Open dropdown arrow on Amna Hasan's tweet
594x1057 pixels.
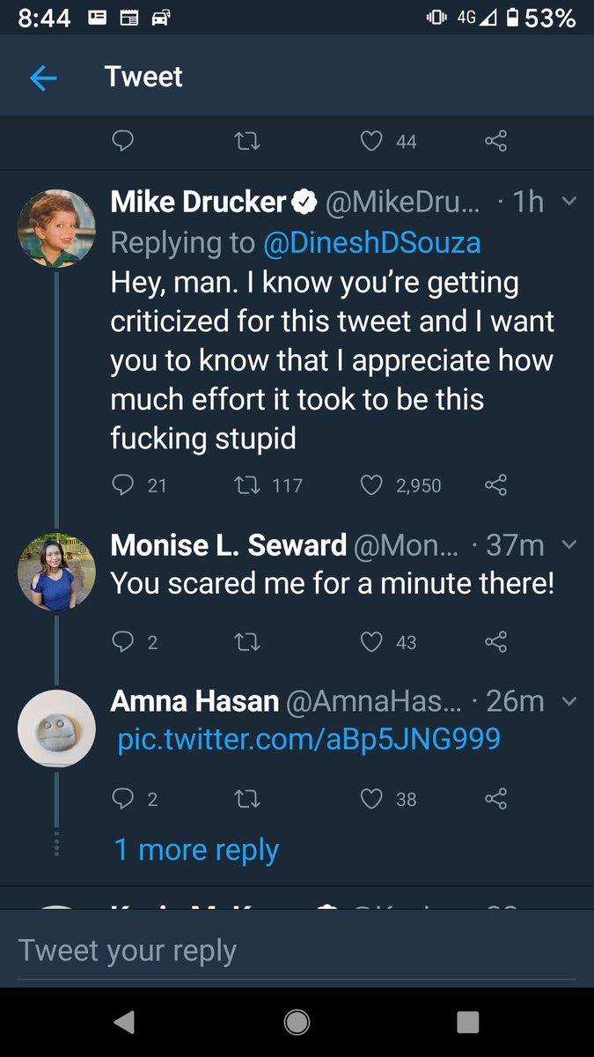[568, 701]
